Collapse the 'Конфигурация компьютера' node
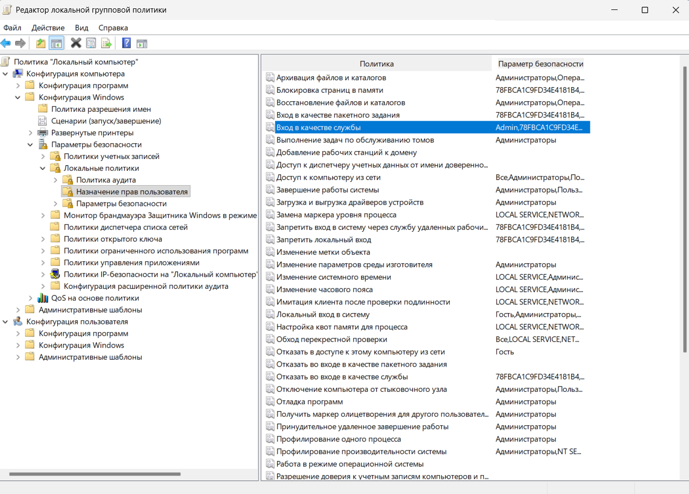Viewport: 689px width, 494px height. coord(5,74)
